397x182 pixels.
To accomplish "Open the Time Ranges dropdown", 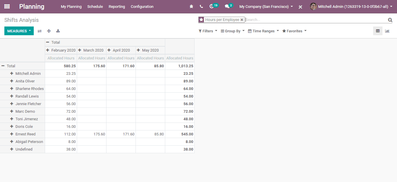I will pos(264,31).
